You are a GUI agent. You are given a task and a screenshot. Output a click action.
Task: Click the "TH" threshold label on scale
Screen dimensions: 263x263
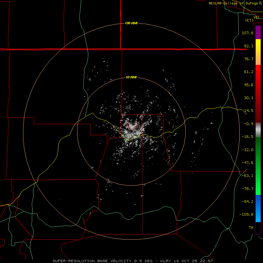click(x=251, y=228)
